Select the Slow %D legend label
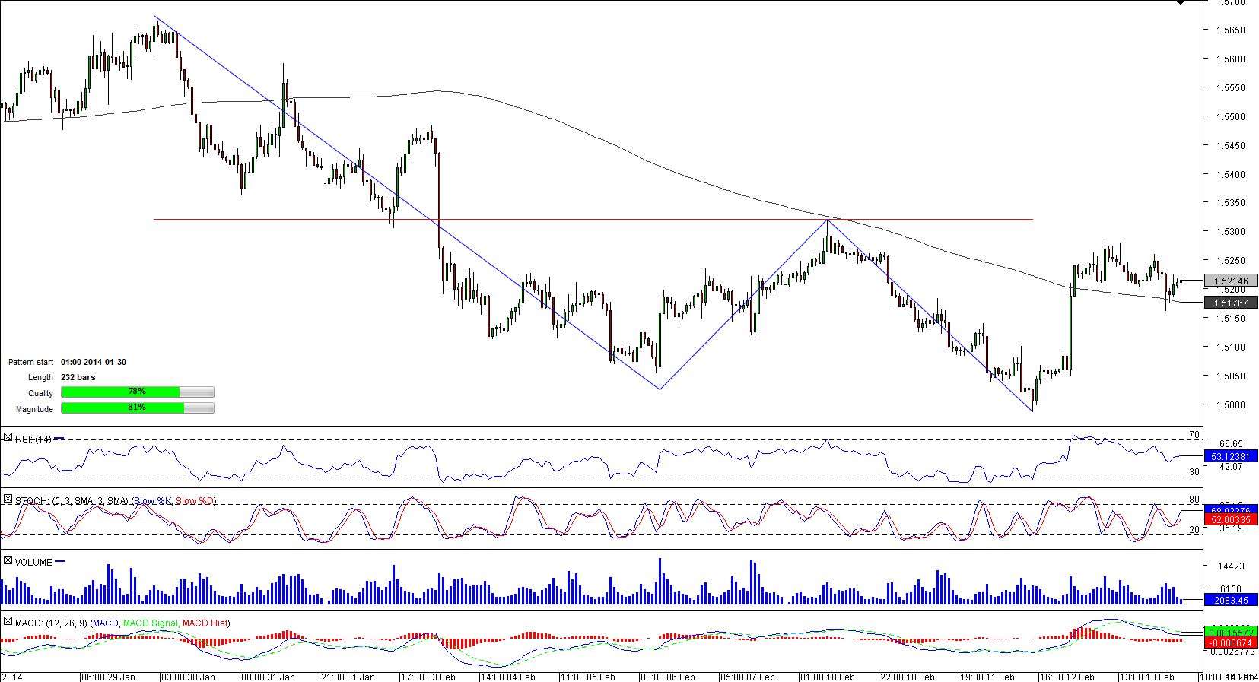The height and width of the screenshot is (682, 1259). (195, 501)
